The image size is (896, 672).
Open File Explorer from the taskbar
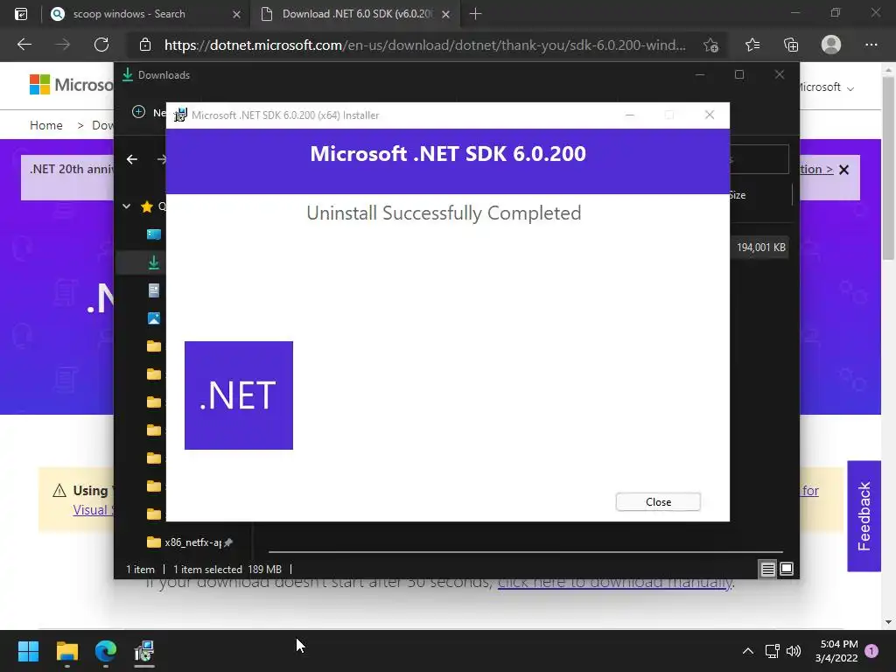click(67, 651)
